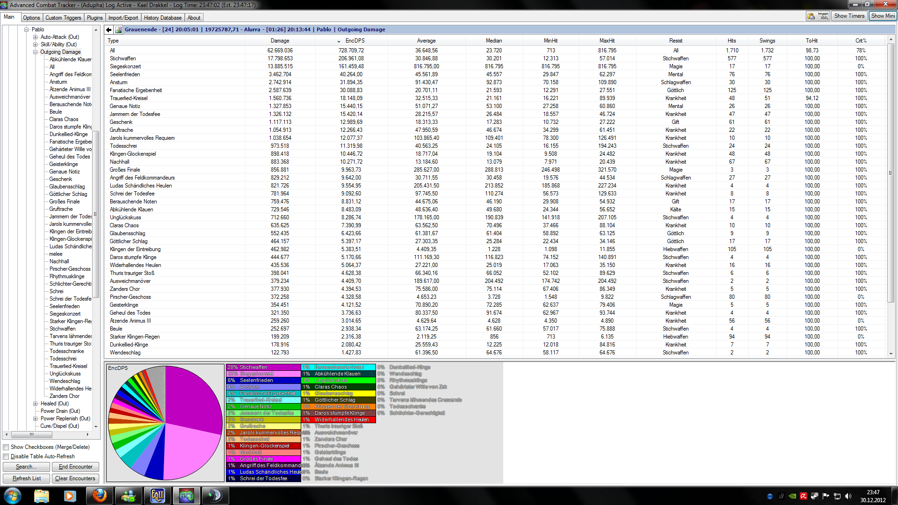
Task: Click the table scrollbar down arrow
Action: click(891, 354)
